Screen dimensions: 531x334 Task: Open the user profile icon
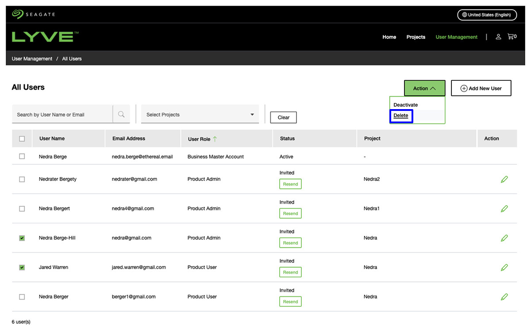498,37
